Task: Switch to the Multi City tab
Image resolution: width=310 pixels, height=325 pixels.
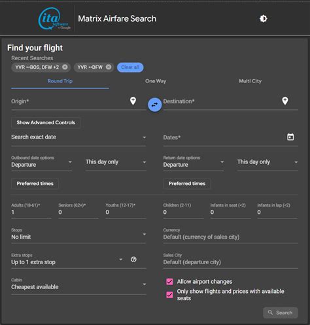Action: (250, 81)
